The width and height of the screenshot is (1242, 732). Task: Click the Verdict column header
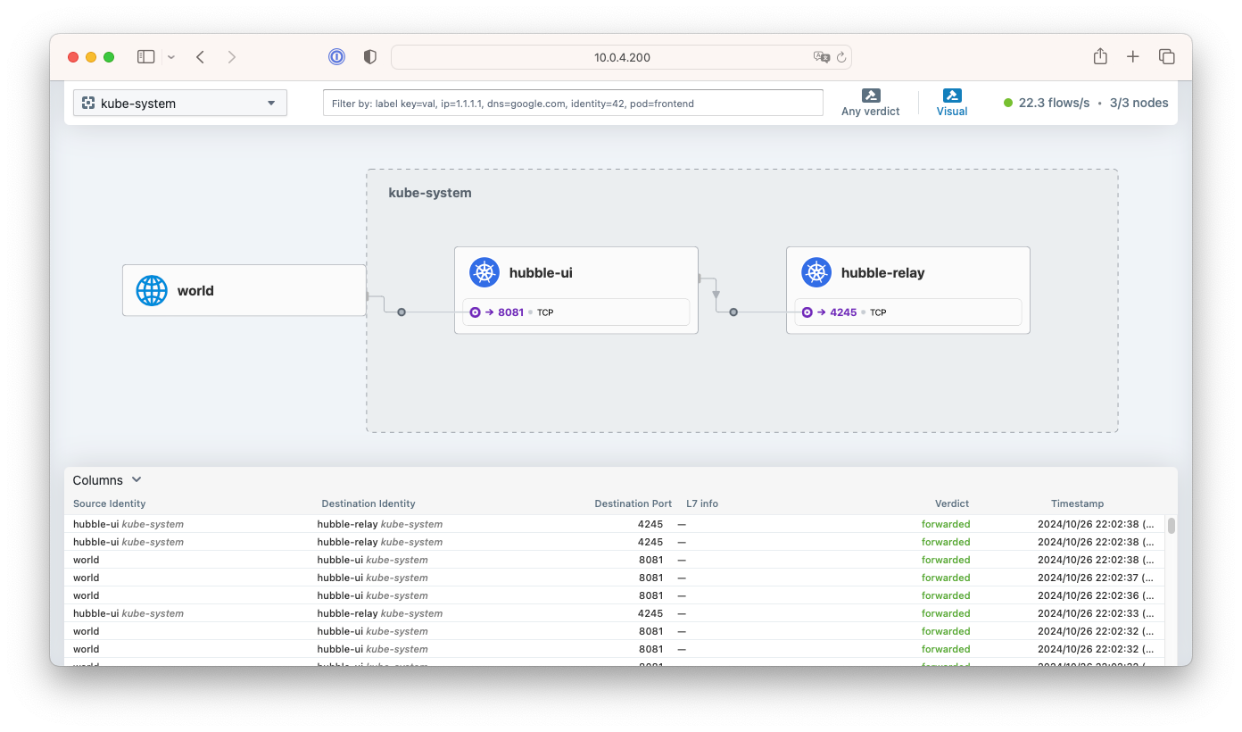952,503
